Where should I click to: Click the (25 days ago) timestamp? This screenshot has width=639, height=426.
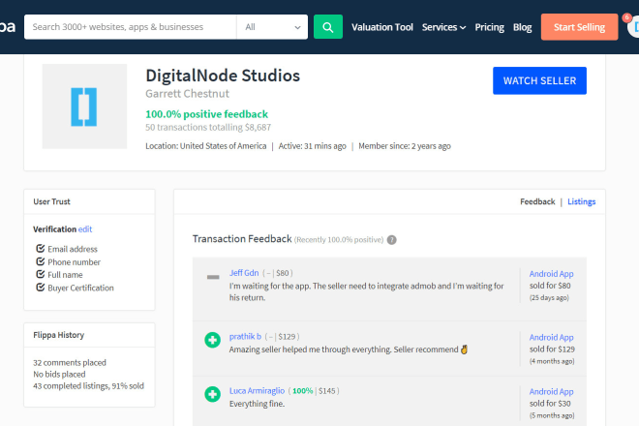point(549,297)
